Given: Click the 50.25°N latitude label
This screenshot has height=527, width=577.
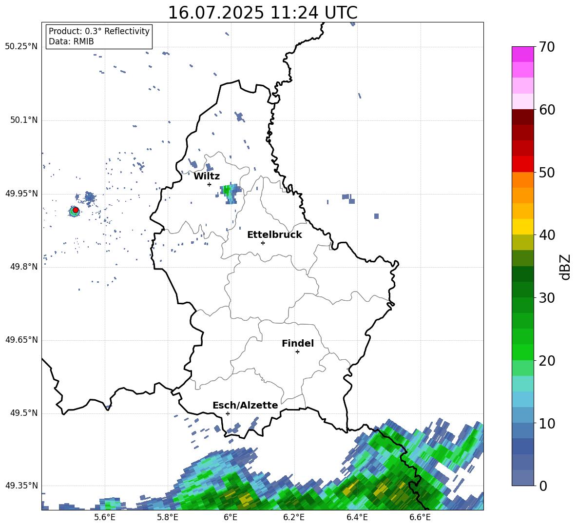Looking at the screenshot, I should point(21,47).
